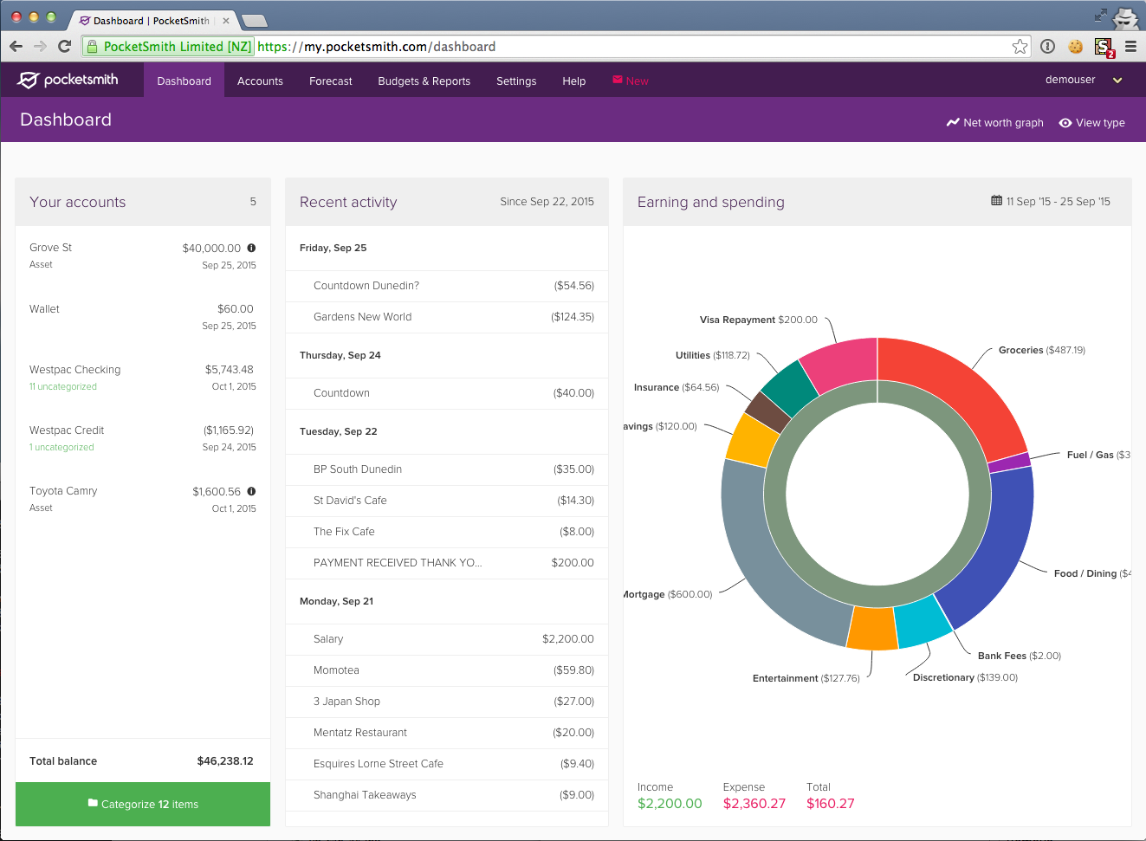Viewport: 1146px width, 841px height.
Task: Click the cookie extension icon
Action: 1075,47
